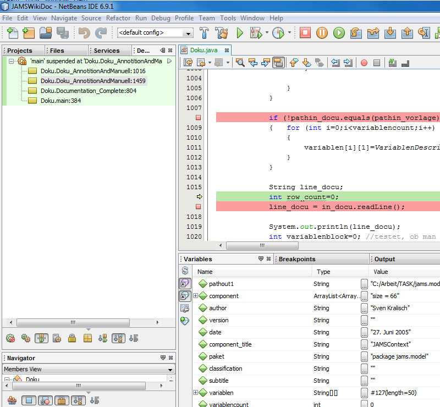This screenshot has width=440, height=407.
Task: Start macro recording with the red circle
Action: (363, 63)
